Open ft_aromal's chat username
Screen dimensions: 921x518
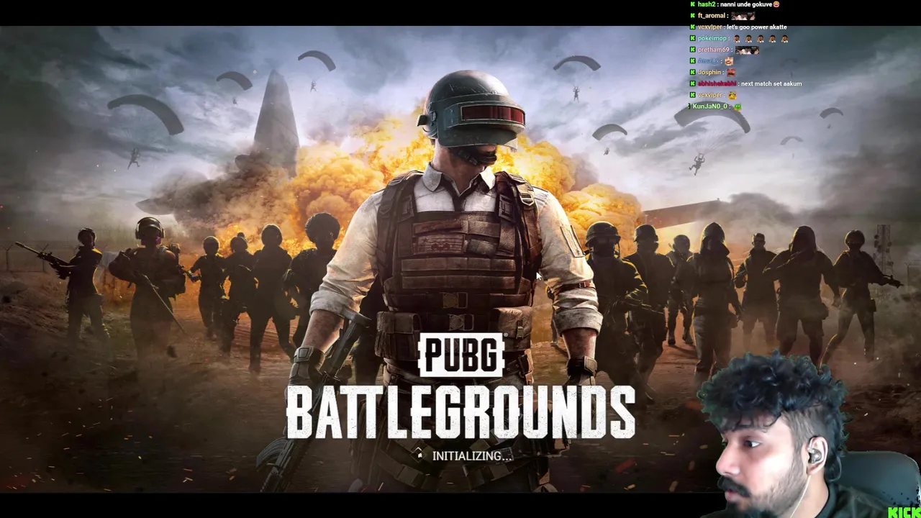click(712, 16)
